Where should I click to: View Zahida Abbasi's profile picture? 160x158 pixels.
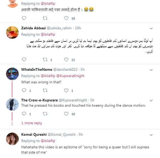pos(12,32)
